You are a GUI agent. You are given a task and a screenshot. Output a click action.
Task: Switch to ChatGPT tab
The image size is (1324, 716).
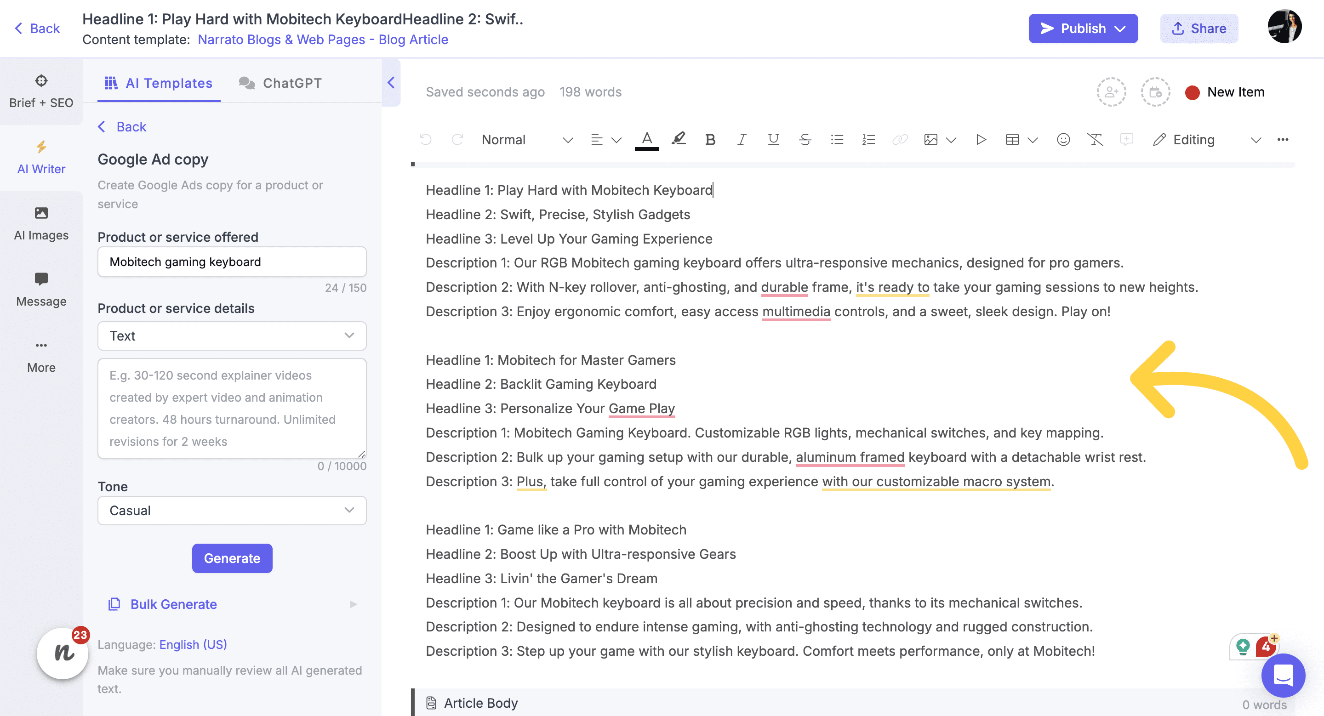[x=280, y=83]
